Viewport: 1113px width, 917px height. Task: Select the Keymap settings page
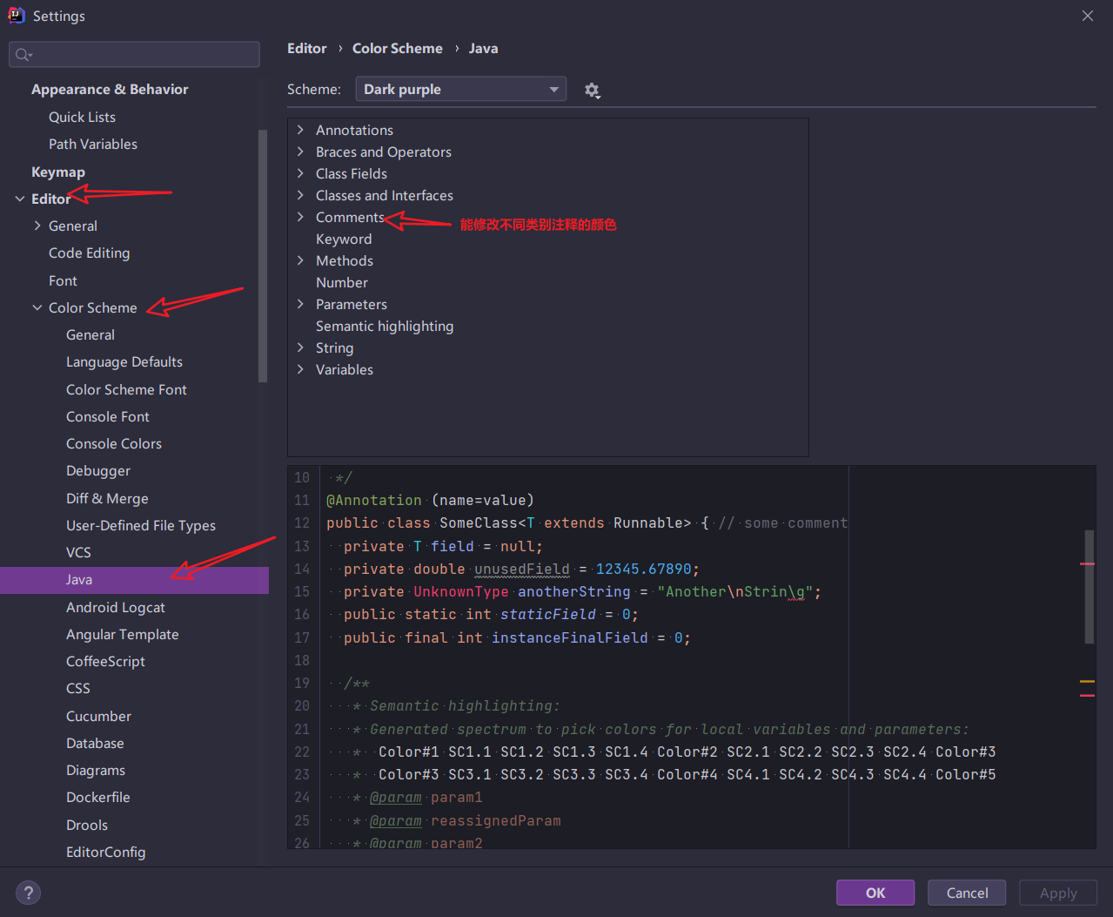coord(58,172)
